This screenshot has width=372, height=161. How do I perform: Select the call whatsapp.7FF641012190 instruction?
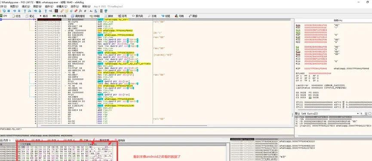pos(116,106)
